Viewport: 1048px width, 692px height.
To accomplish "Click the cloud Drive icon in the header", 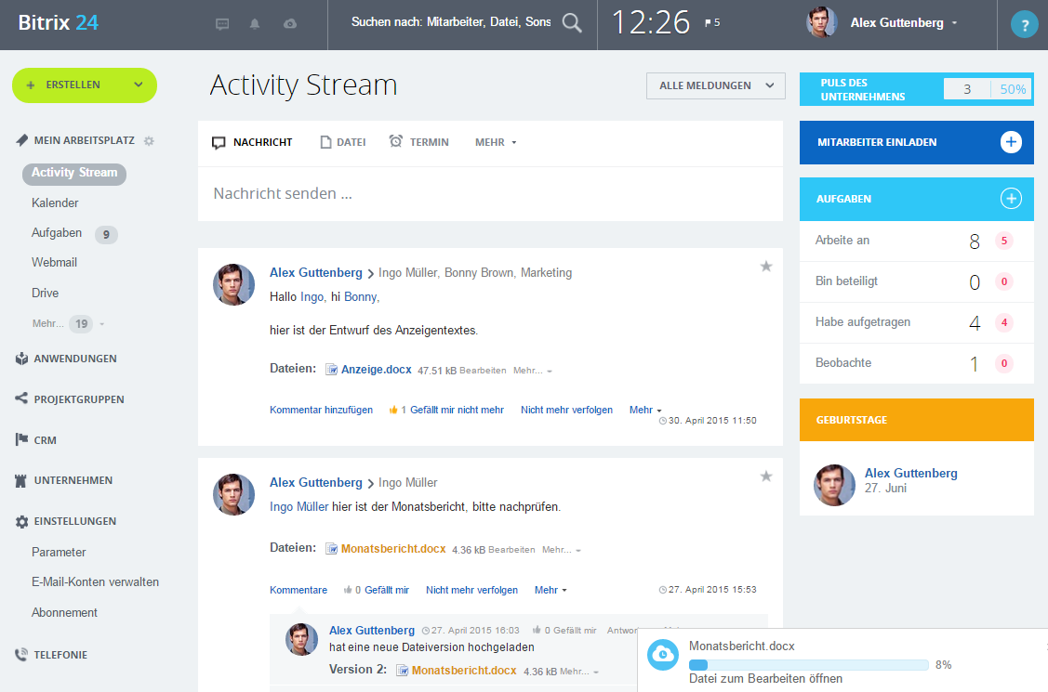I will tap(288, 24).
